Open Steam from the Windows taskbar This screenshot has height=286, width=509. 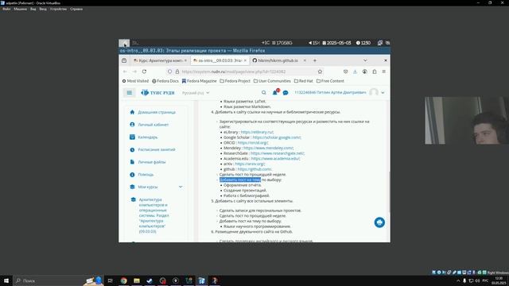[x=150, y=280]
